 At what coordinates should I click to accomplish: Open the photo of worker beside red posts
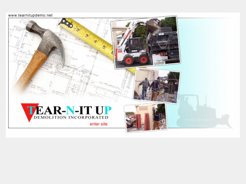pos(146,118)
